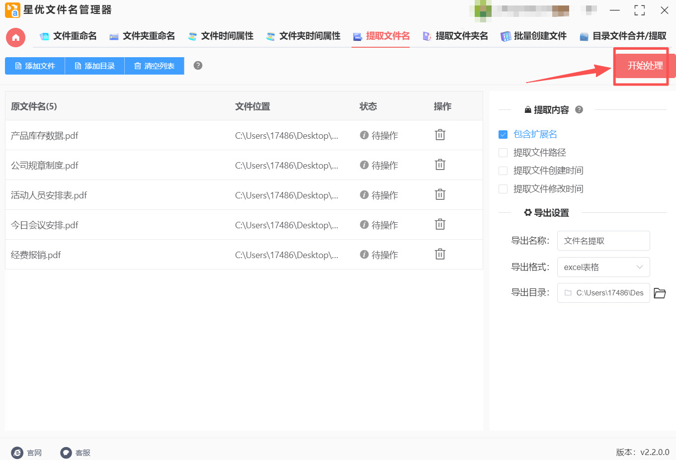Uncheck 包含扩展名 option
This screenshot has width=676, height=460.
(502, 134)
